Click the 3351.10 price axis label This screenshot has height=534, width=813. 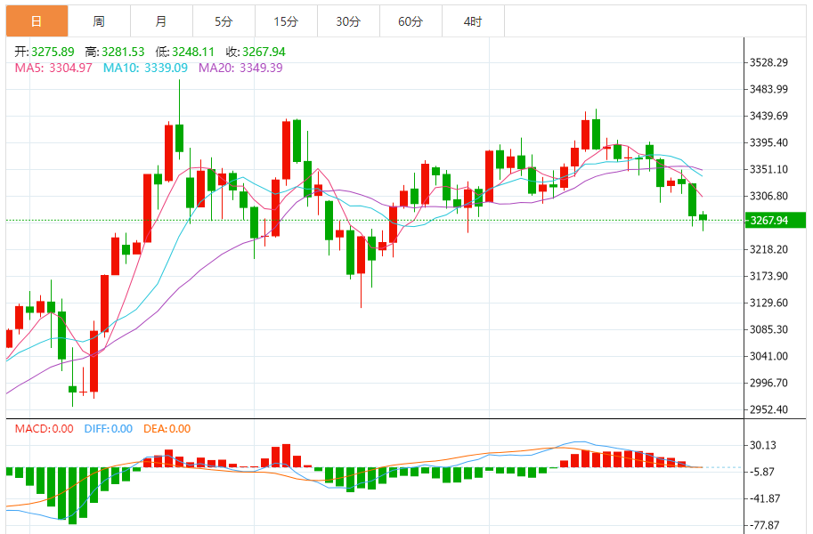pos(769,169)
